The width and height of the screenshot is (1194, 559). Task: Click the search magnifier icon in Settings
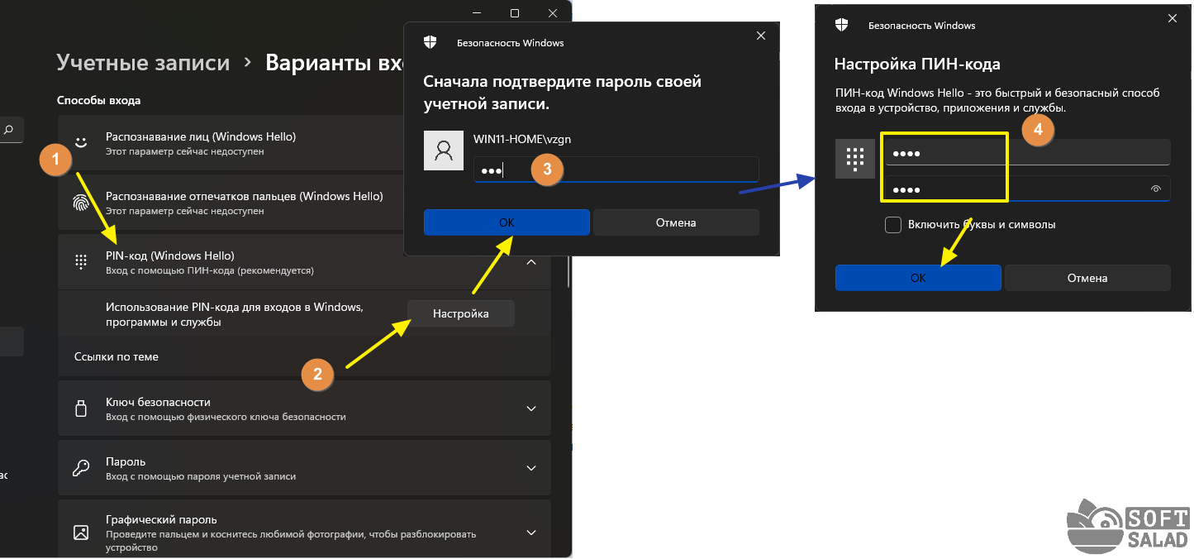[9, 130]
